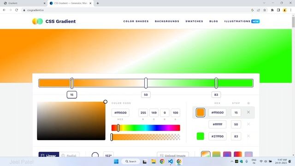
Task: Click the settings icon above stop list
Action: point(248,103)
